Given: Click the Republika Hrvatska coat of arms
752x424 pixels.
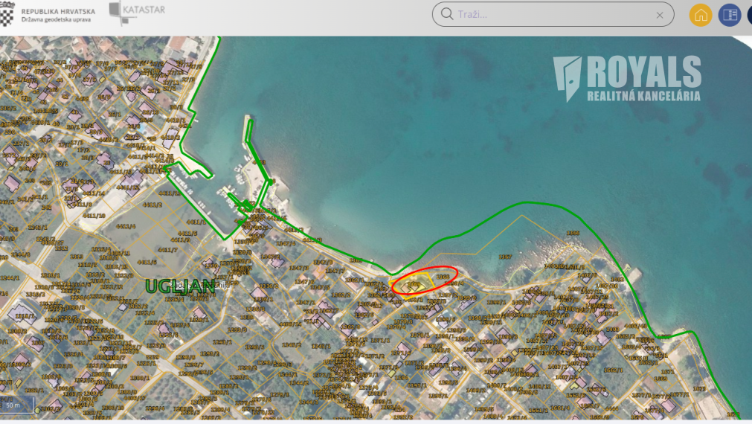Looking at the screenshot, I should tap(7, 13).
